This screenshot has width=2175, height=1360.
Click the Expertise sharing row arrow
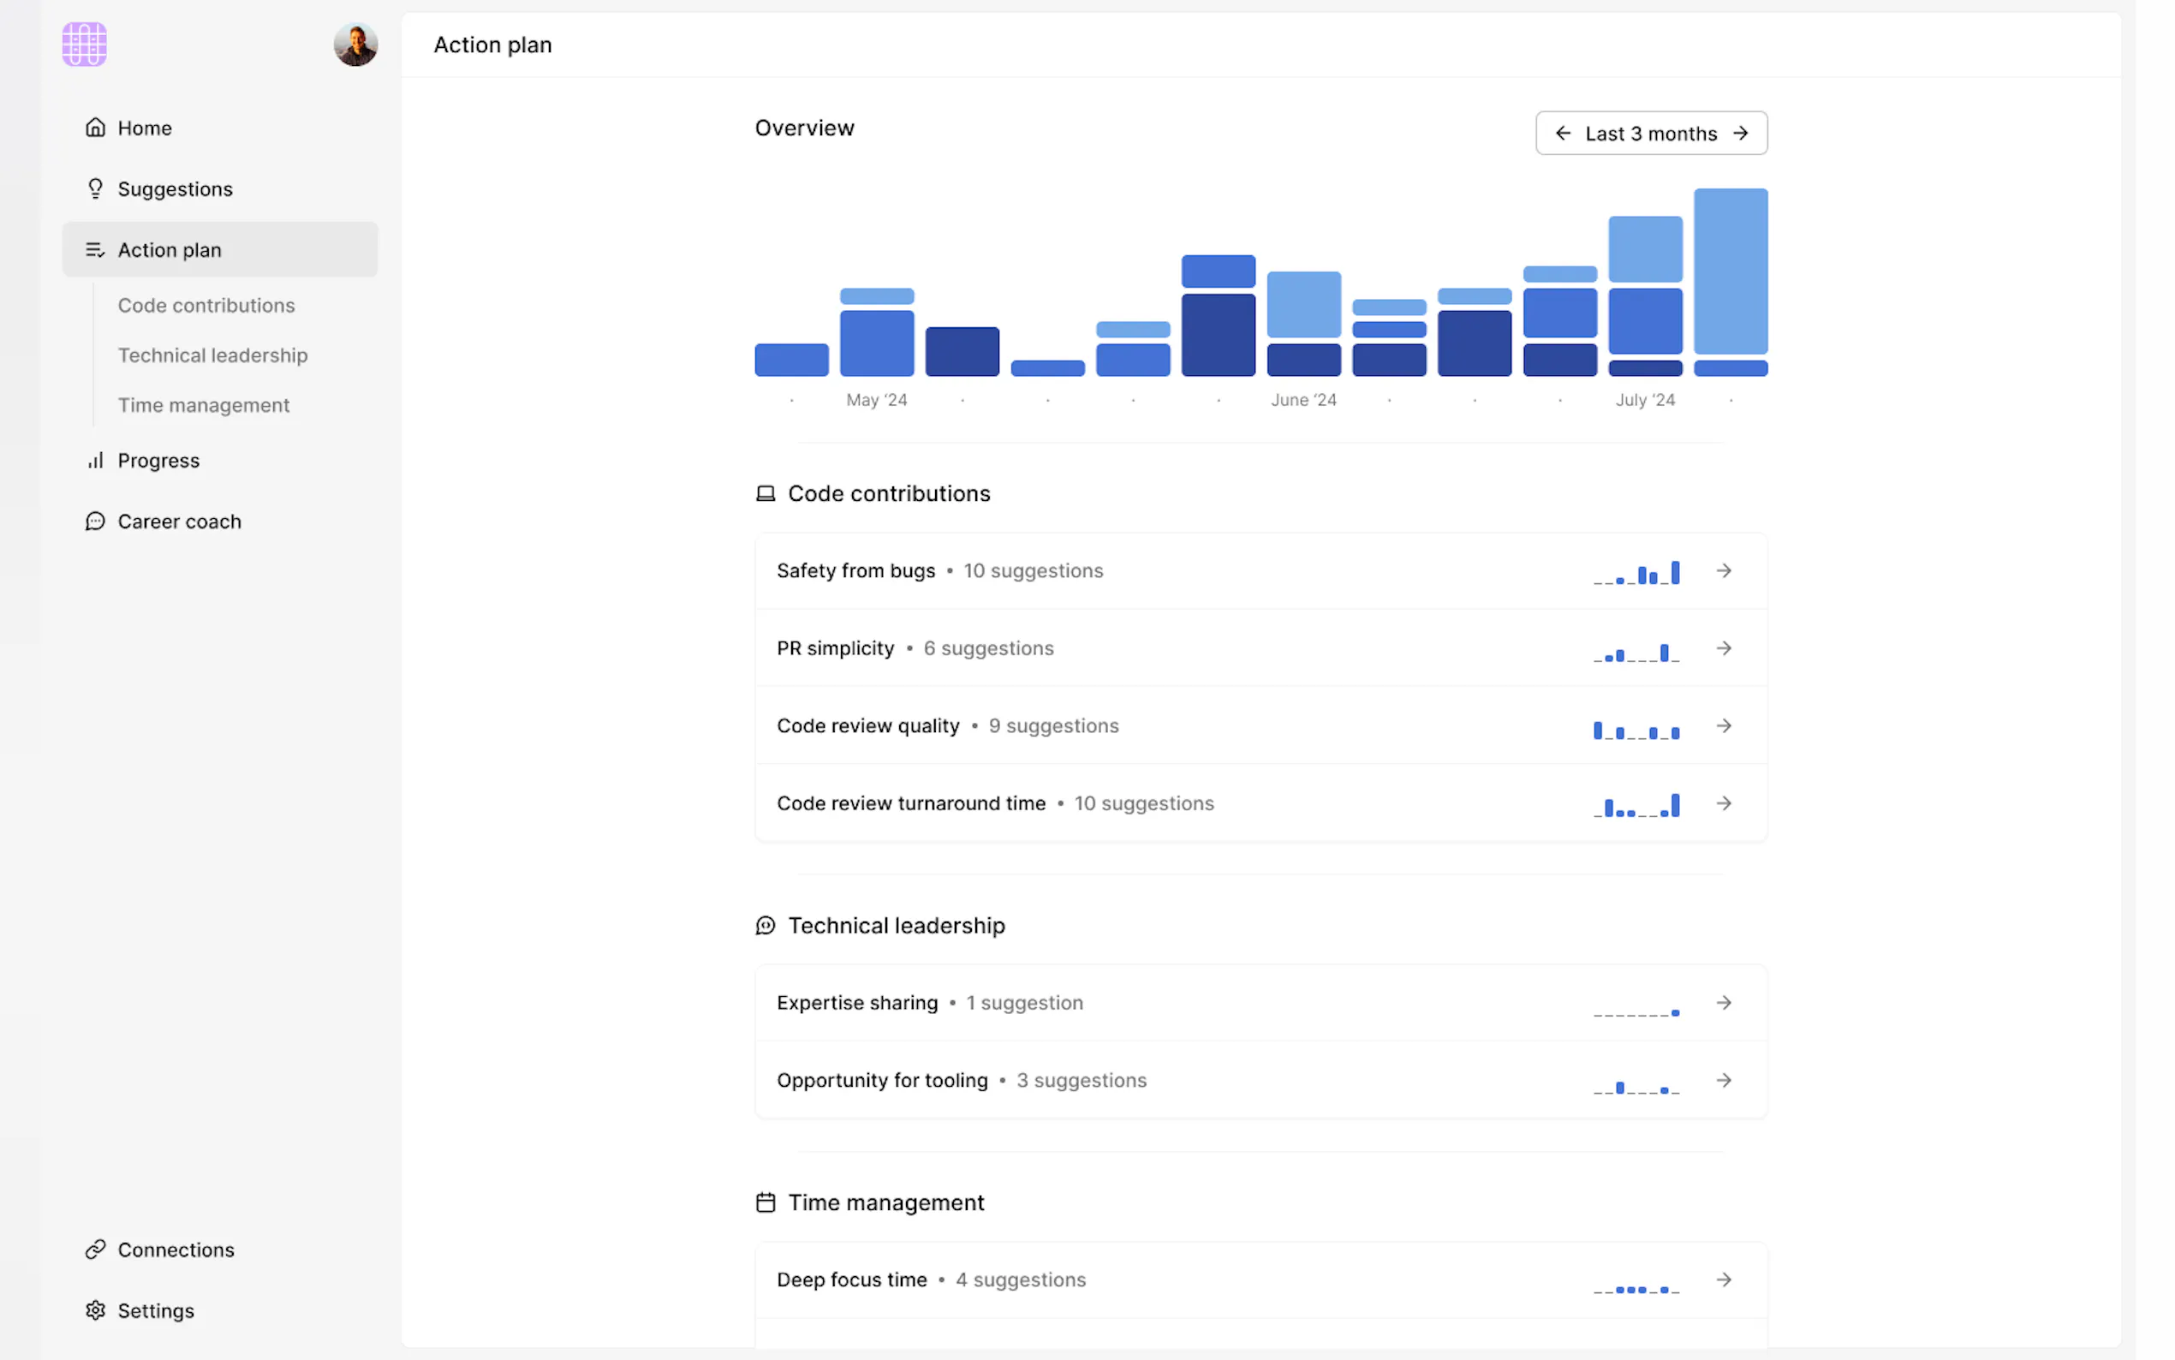click(1723, 1003)
